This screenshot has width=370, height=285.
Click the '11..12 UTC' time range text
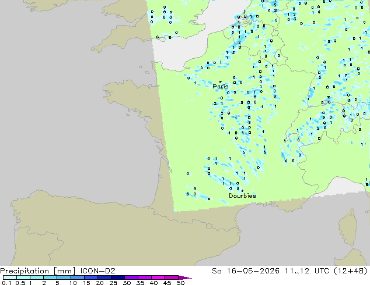(306, 271)
